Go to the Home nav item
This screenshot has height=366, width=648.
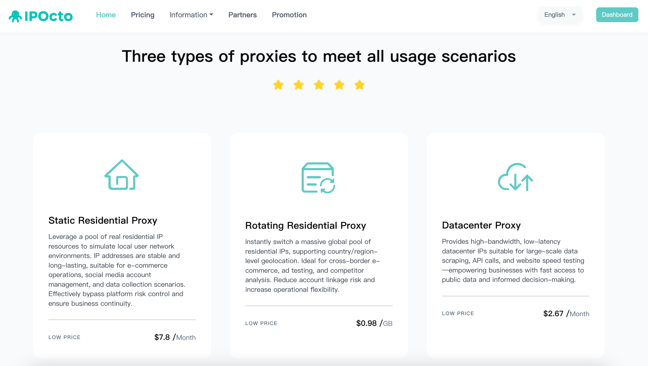[106, 15]
